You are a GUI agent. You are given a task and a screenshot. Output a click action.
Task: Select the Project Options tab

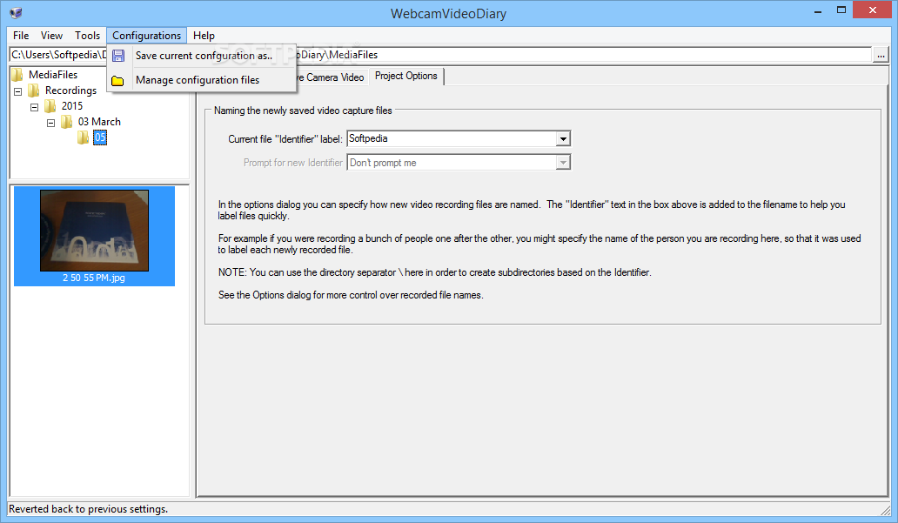(406, 76)
